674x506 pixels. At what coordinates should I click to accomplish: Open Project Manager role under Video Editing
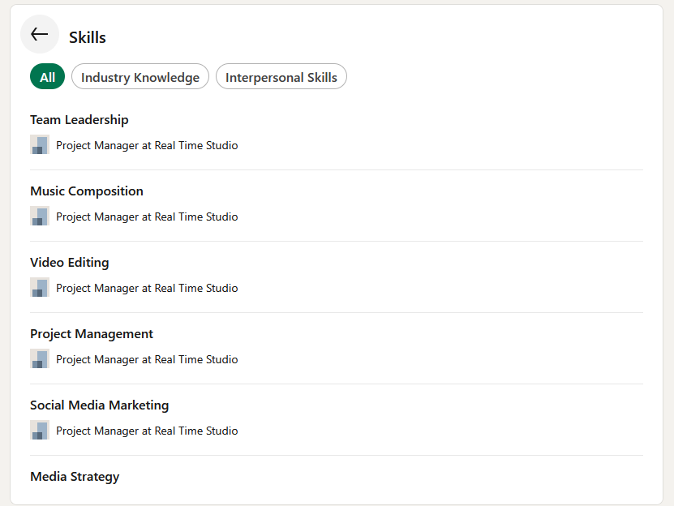147,288
